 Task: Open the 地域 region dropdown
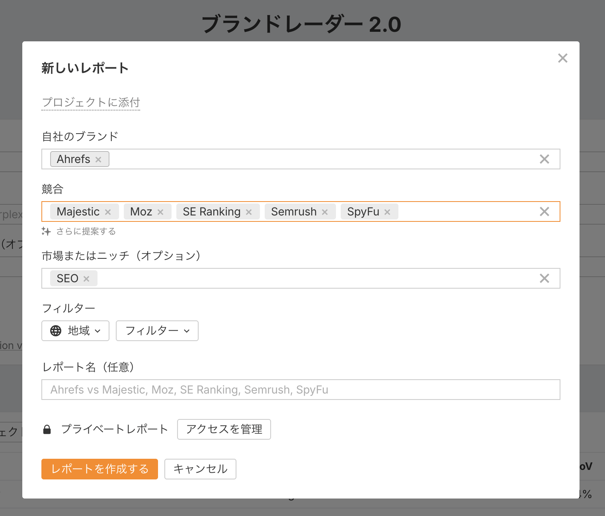[x=75, y=331]
